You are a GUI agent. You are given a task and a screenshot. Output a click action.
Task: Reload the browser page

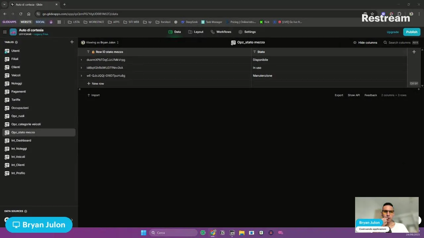[21, 14]
